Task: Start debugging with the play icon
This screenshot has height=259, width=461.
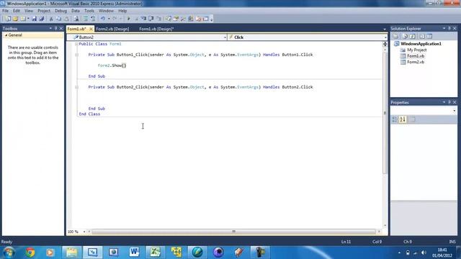Action: 129,19
